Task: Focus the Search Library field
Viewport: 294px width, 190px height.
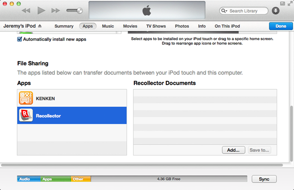Action: point(244,11)
